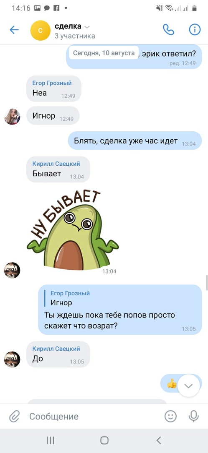Open the emoji smiley picker
This screenshot has height=453, width=208.
170,417
